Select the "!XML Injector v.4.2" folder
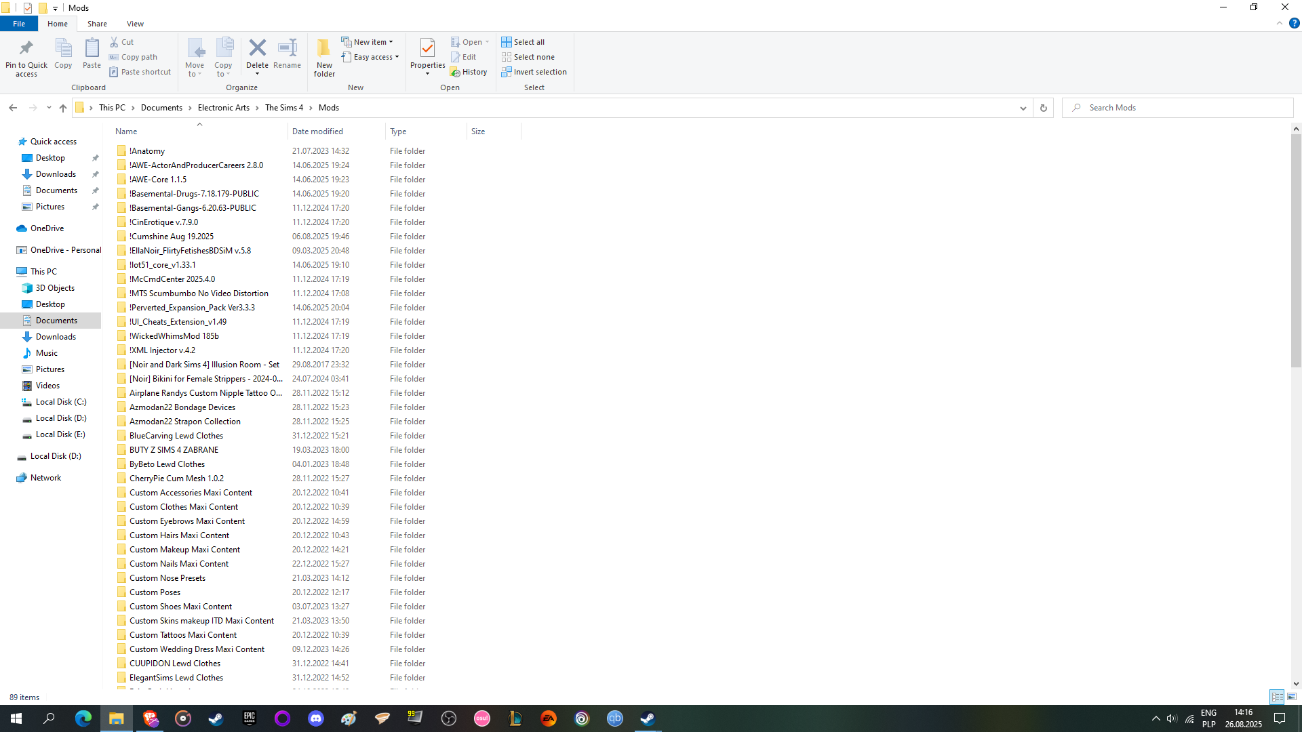1302x732 pixels. [162, 350]
